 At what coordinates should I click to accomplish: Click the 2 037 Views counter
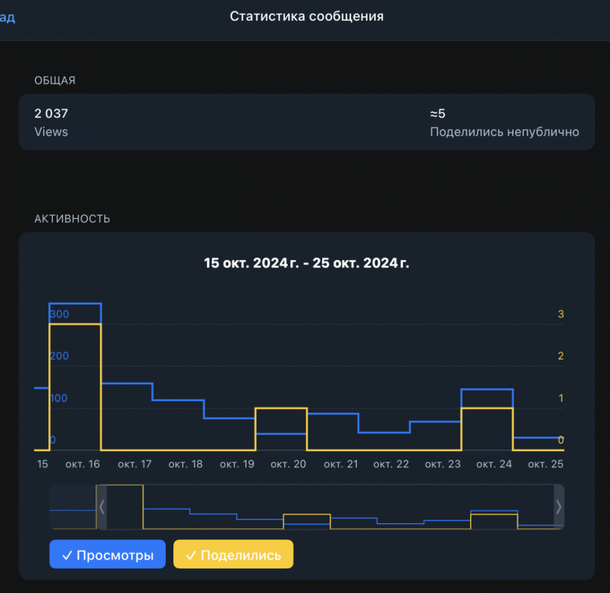coord(51,122)
